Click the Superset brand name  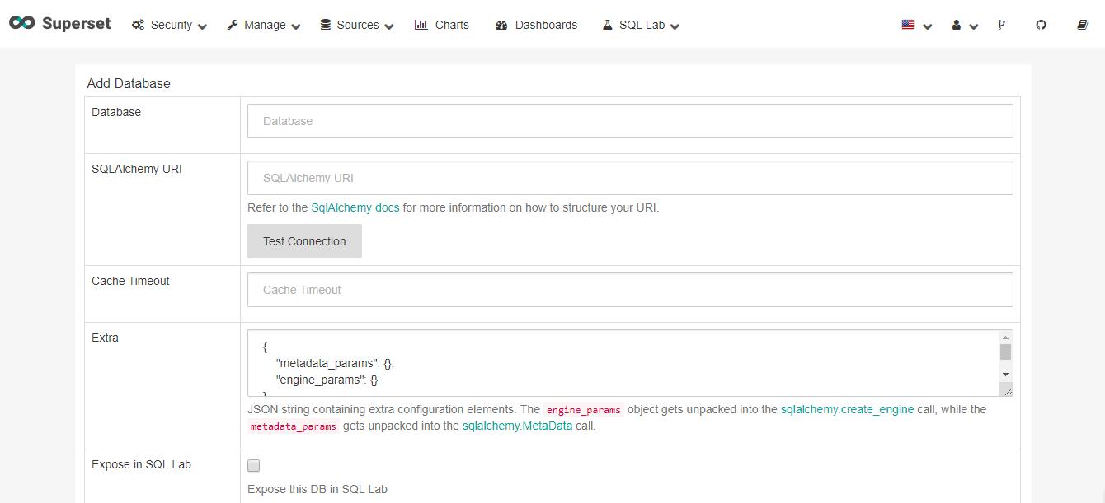76,23
